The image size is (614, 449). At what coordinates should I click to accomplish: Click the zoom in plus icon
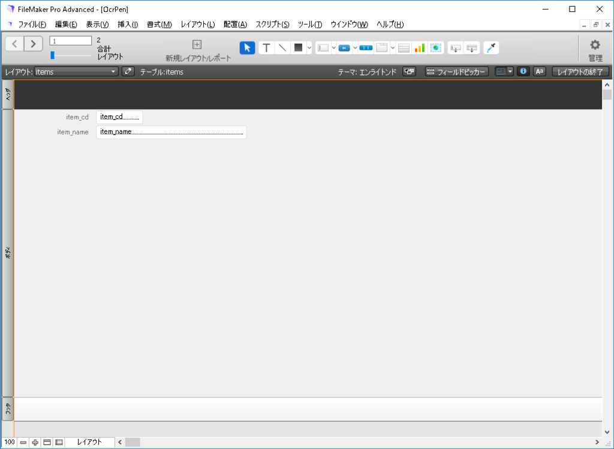tap(35, 442)
